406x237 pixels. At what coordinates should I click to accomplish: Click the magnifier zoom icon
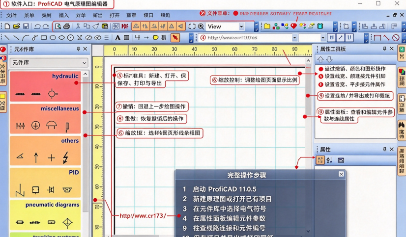[x=201, y=26]
